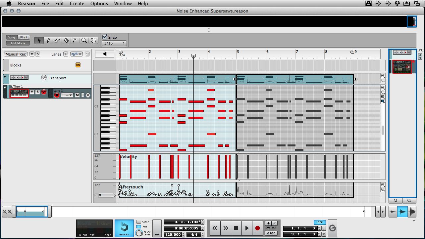Select the Mute tool
Screen dimensions: 425x239
point(75,40)
